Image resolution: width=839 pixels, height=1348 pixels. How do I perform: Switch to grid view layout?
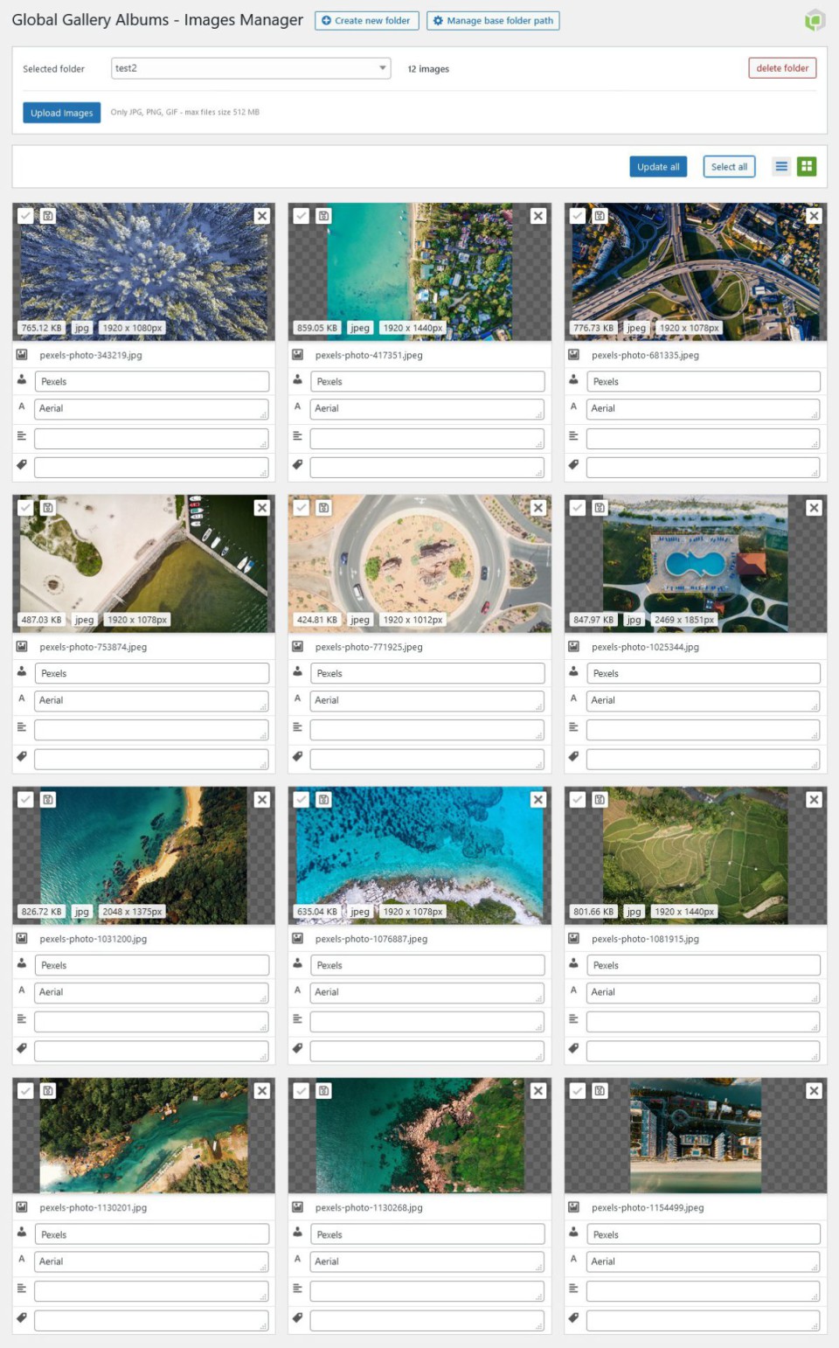point(807,166)
